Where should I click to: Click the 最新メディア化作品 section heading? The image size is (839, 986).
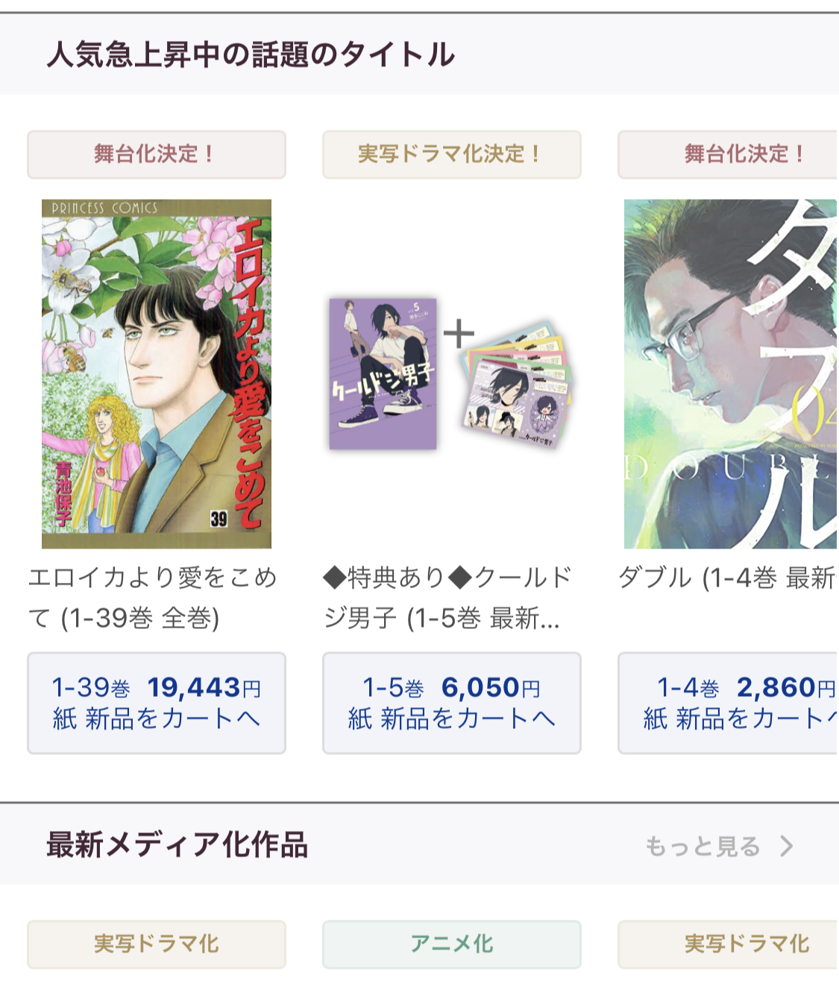pyautogui.click(x=177, y=845)
